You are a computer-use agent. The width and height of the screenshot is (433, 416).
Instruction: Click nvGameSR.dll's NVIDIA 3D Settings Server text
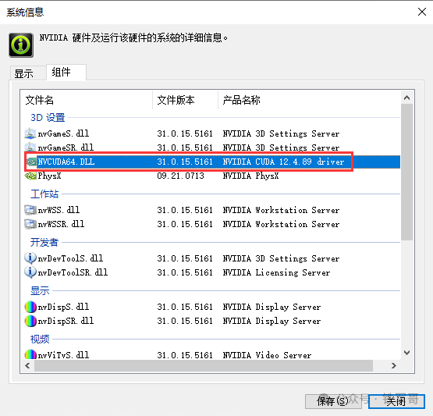281,148
